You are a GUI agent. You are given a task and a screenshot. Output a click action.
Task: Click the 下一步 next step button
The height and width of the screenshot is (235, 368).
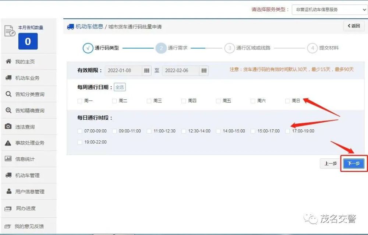tap(354, 164)
